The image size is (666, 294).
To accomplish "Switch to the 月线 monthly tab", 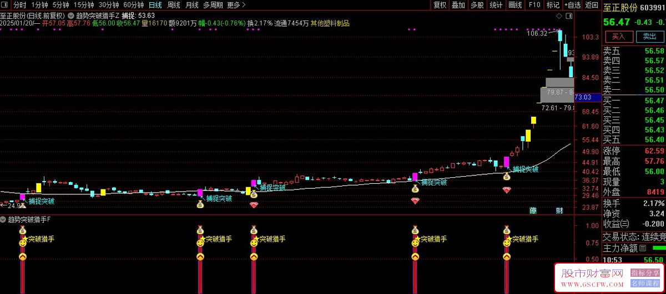I will point(192,5).
